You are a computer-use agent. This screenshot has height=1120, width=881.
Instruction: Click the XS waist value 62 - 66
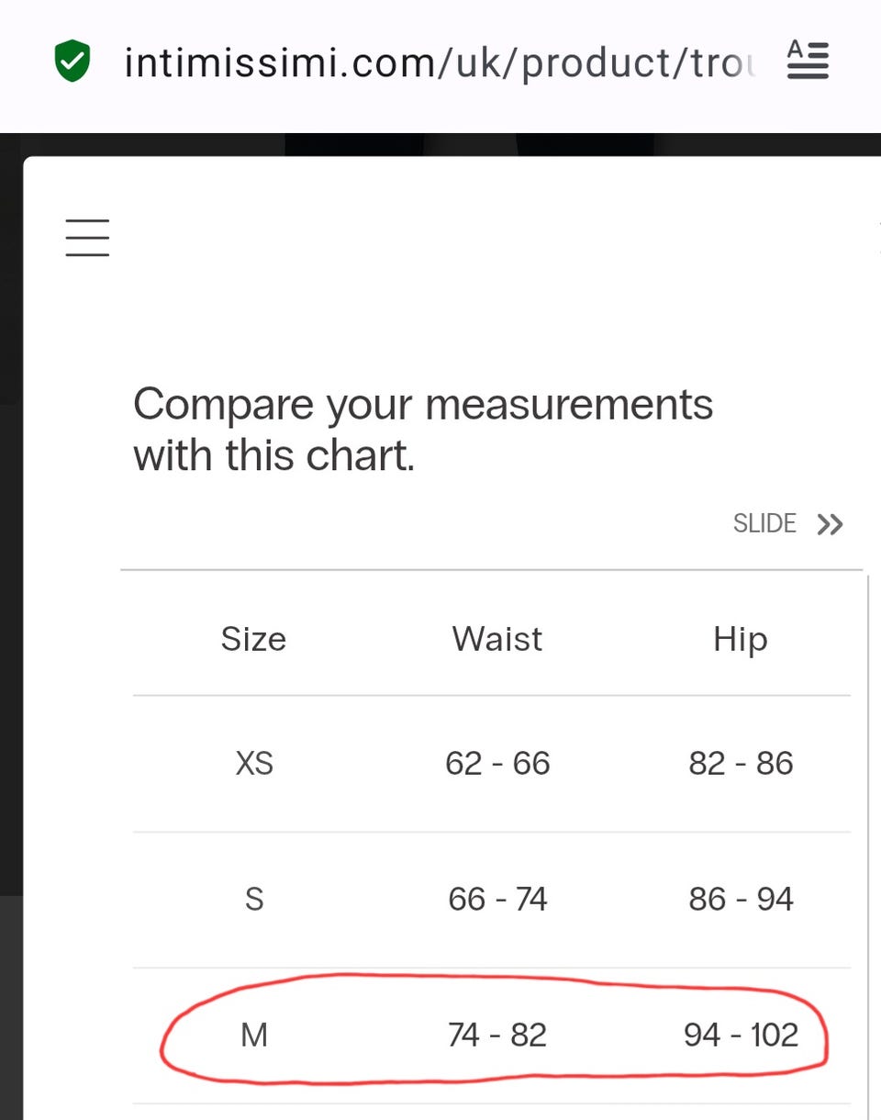coord(497,763)
